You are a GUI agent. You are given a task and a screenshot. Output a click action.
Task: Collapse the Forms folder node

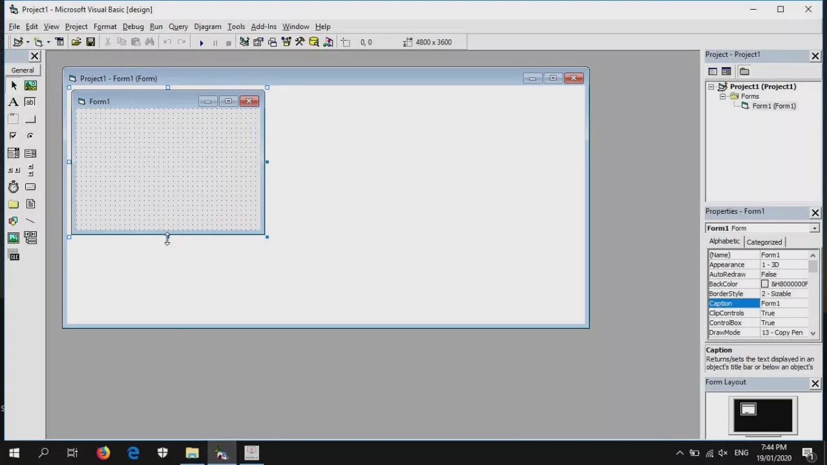coord(723,96)
